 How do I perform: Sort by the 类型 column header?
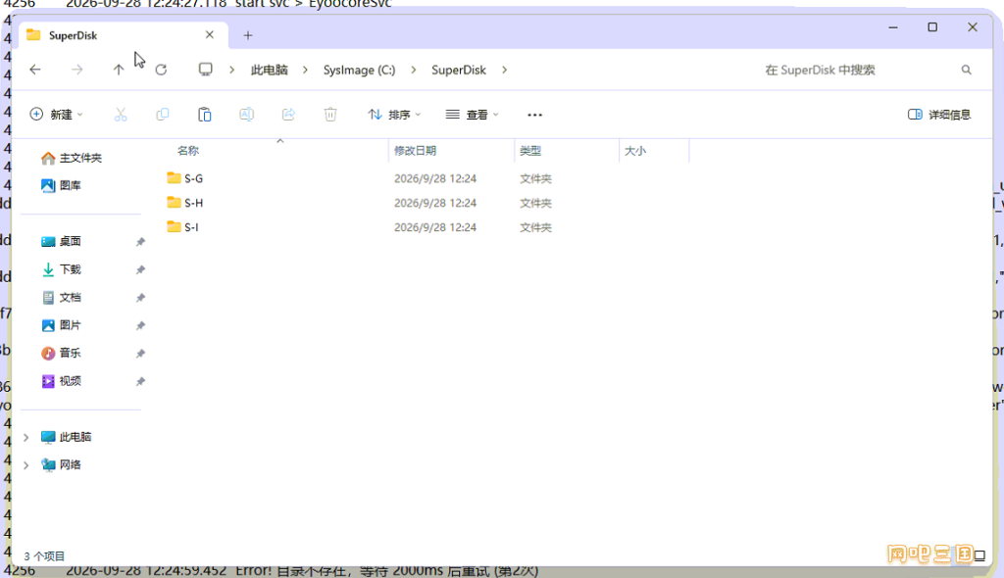point(530,151)
